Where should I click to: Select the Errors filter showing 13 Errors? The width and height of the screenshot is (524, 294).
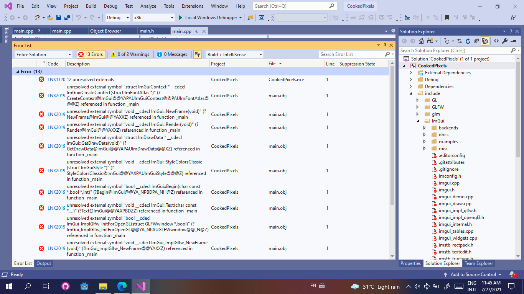point(91,54)
